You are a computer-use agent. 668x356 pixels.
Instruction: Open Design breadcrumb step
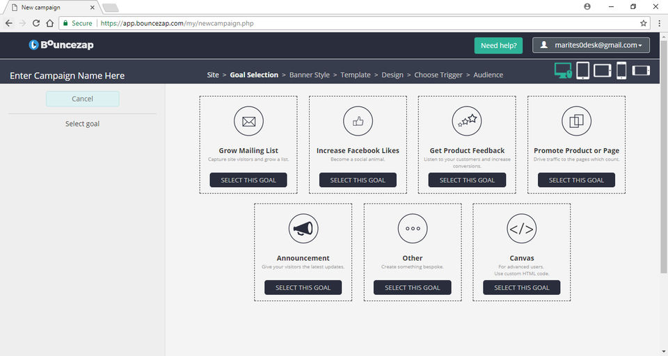(x=392, y=75)
